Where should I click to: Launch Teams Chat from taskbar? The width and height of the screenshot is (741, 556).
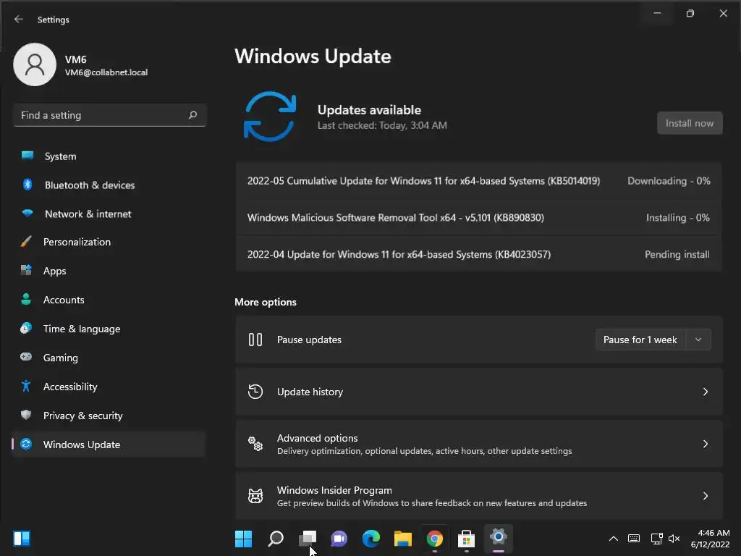coord(339,539)
